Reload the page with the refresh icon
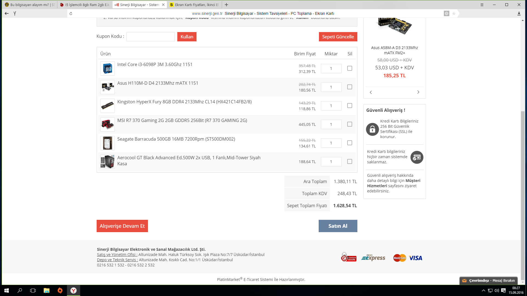 point(71,13)
